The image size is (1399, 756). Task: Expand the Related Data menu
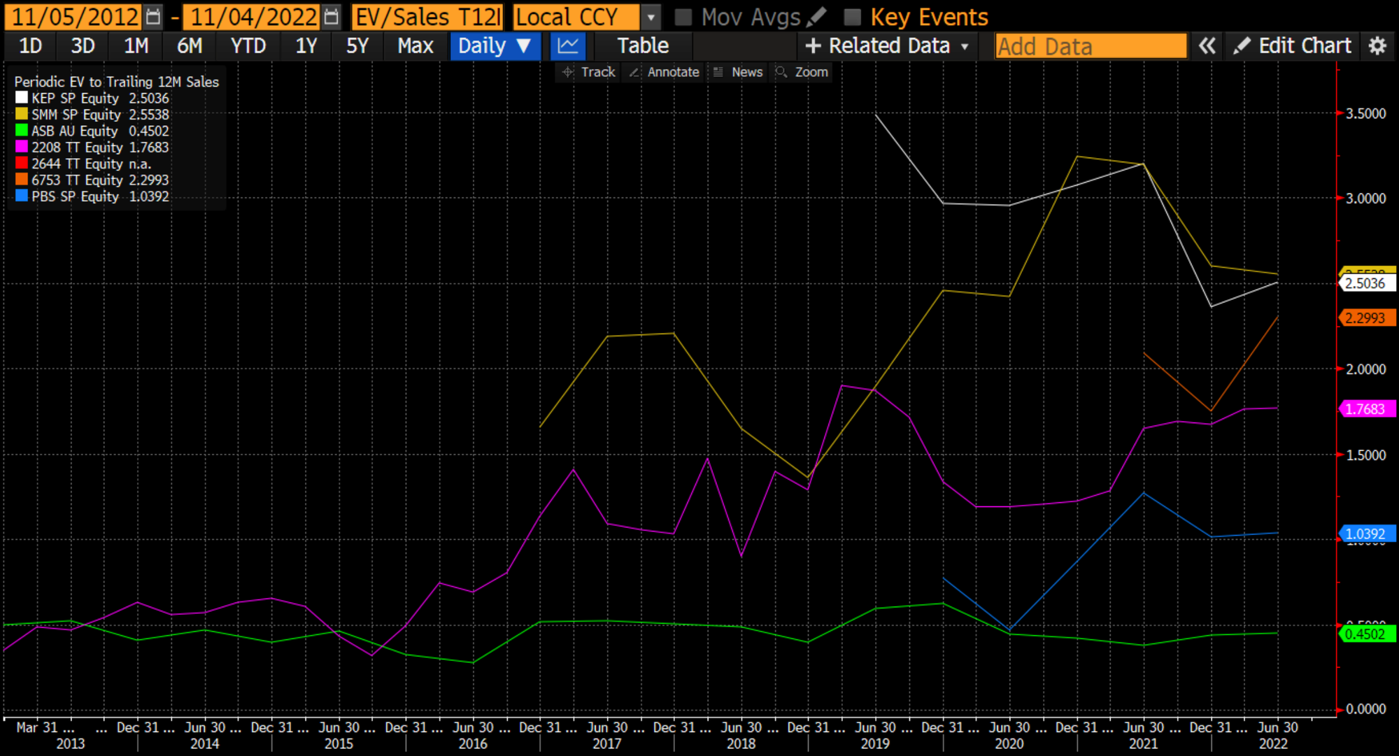point(888,46)
